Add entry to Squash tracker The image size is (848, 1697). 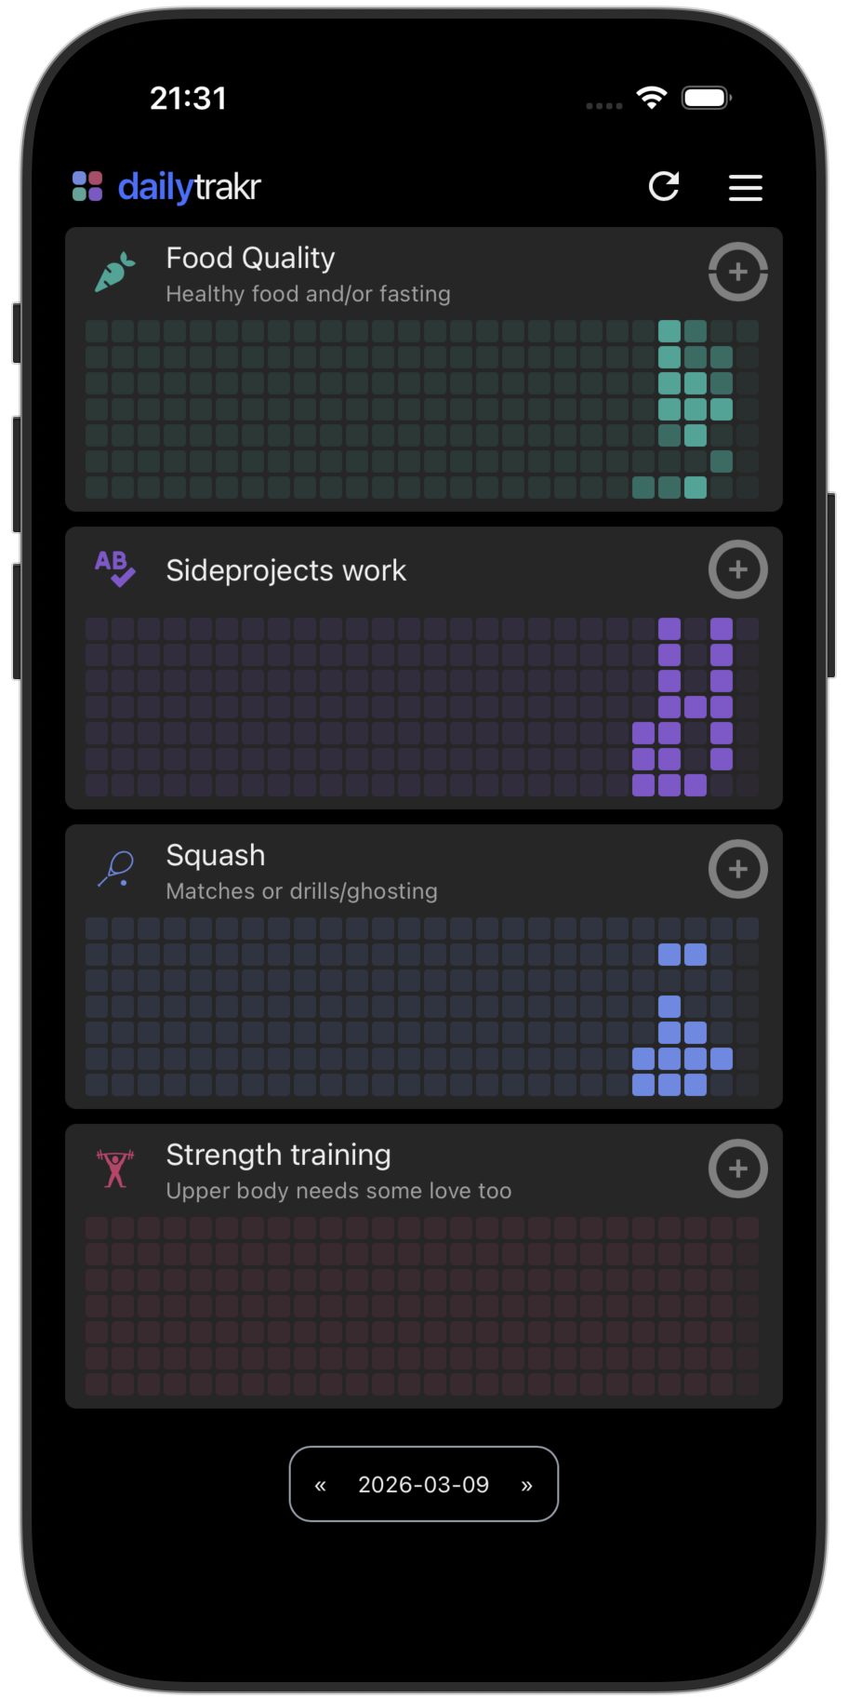[x=737, y=869]
